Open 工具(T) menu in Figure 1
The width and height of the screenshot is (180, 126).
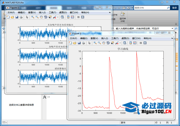[52, 13]
